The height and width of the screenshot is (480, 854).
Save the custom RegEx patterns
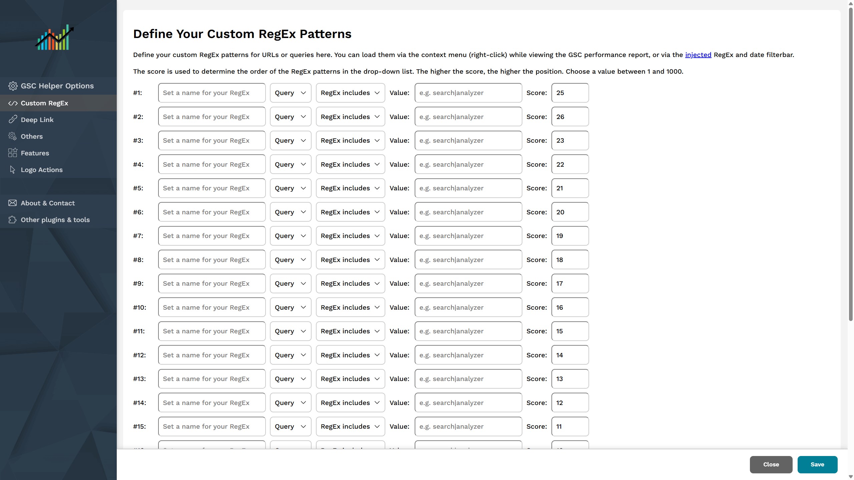pos(817,464)
